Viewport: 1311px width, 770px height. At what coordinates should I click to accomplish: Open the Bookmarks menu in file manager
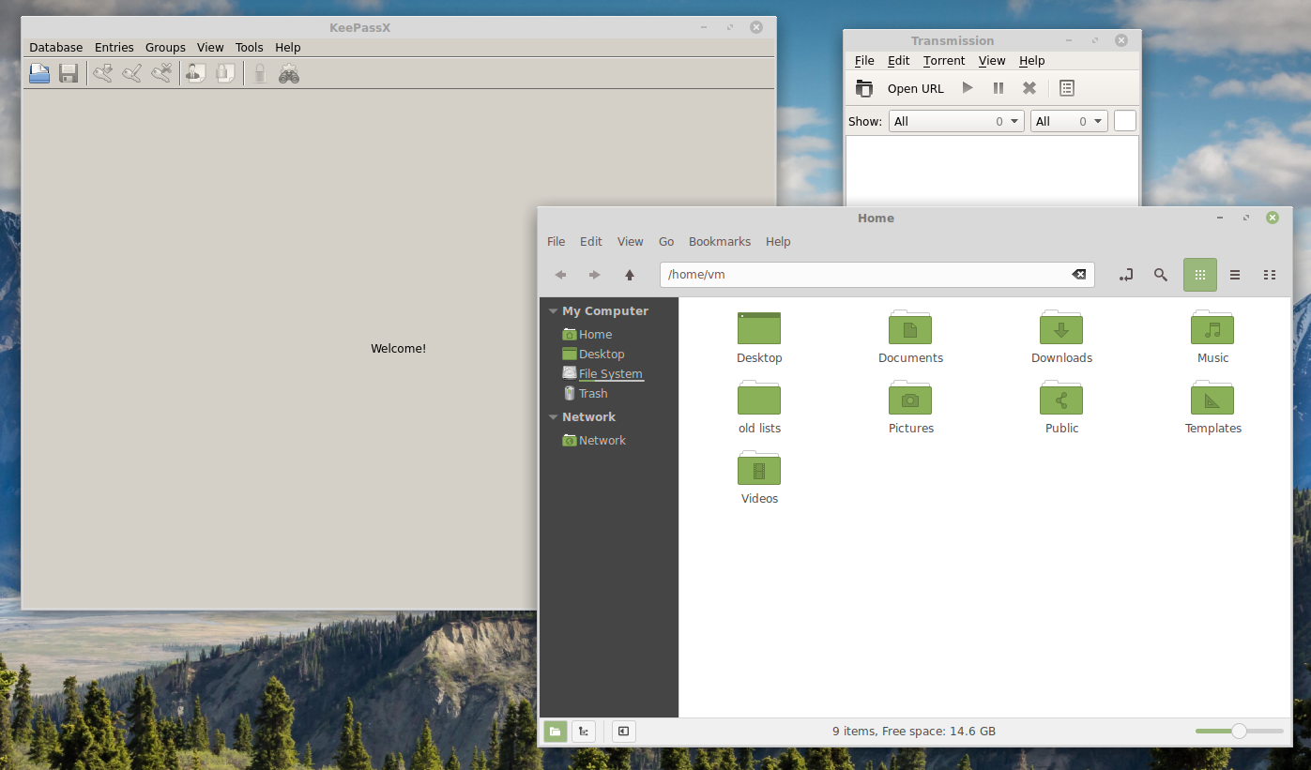coord(720,242)
